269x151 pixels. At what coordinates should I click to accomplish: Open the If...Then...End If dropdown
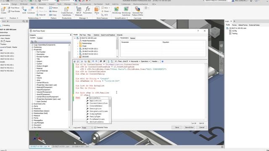tap(122, 61)
